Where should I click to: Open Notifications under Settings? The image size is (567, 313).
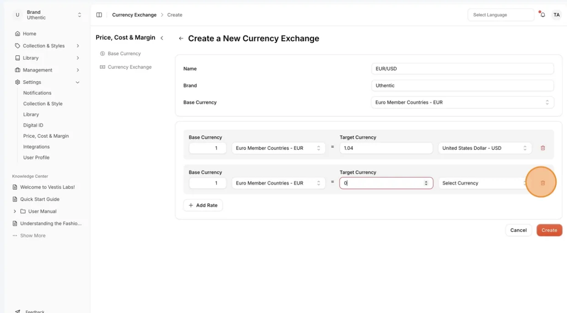click(37, 93)
